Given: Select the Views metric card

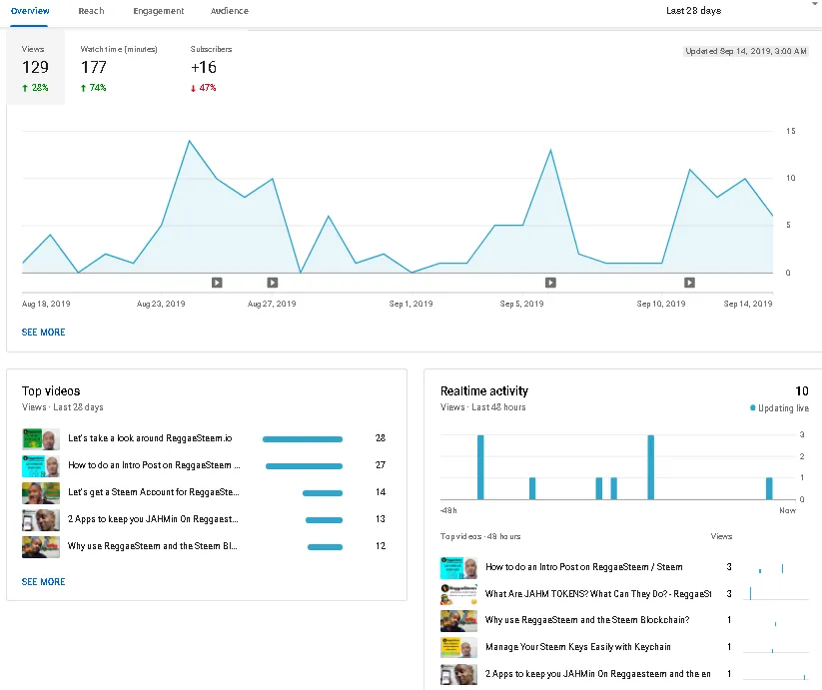Looking at the screenshot, I should (35, 68).
